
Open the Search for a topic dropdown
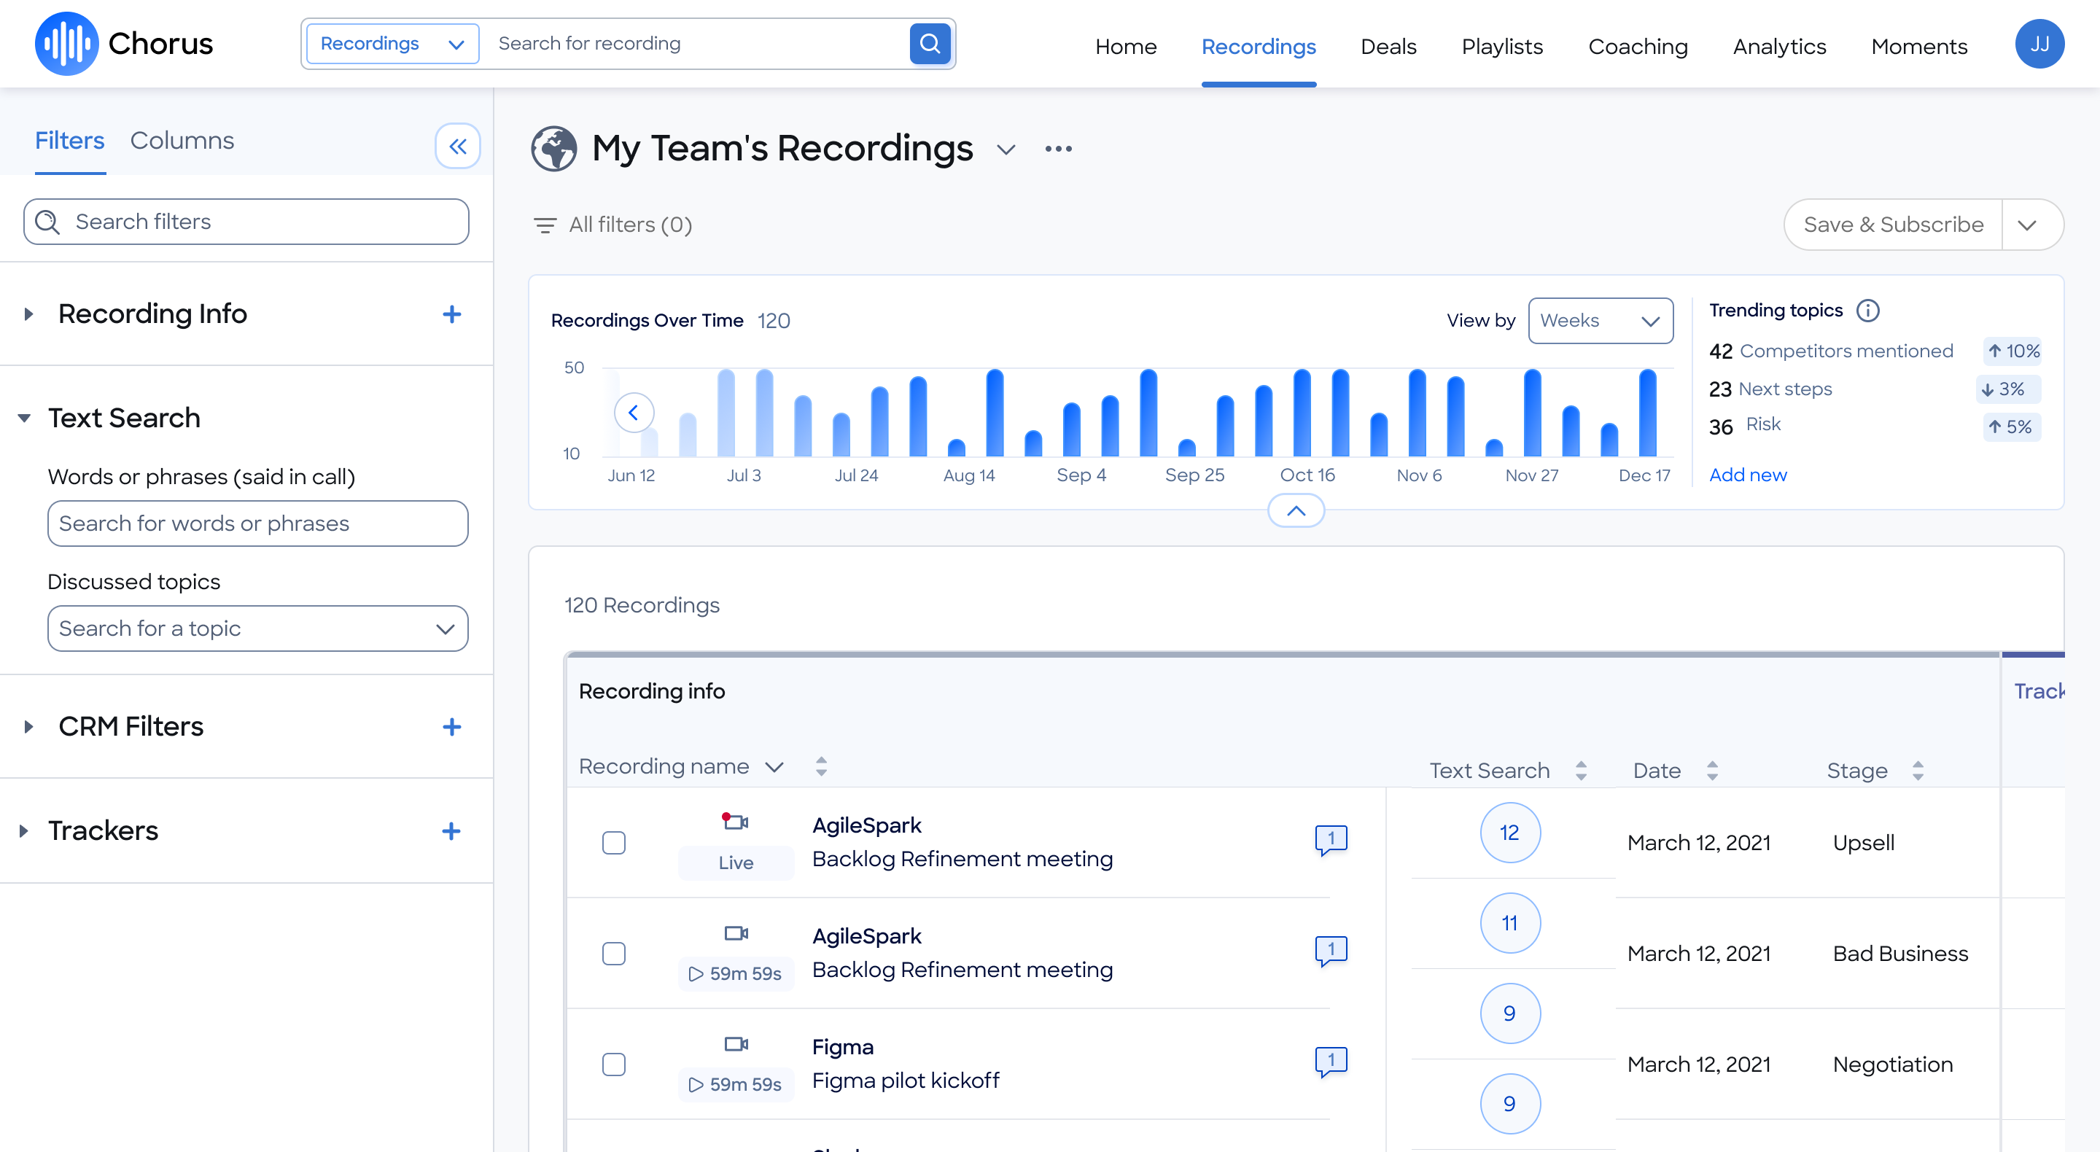[x=257, y=628]
